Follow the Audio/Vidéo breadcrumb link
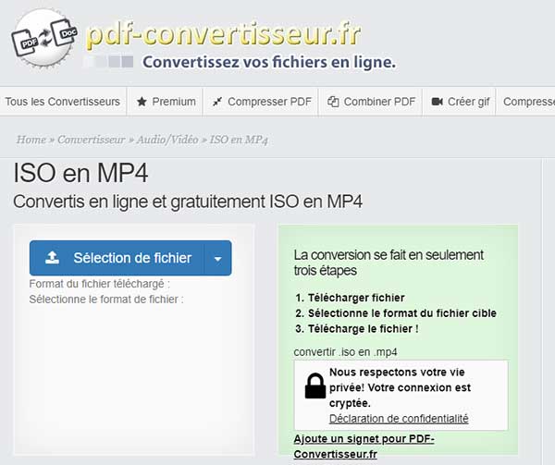555x465 pixels. pyautogui.click(x=167, y=140)
